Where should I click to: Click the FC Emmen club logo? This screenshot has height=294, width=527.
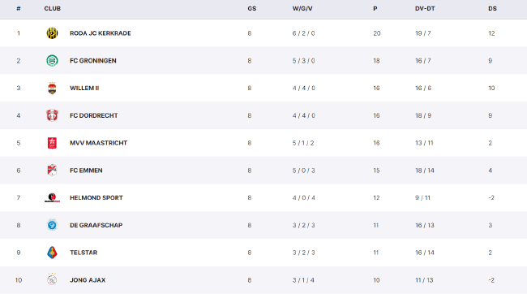52,170
